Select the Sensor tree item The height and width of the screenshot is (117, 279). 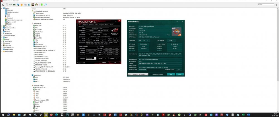(9, 24)
